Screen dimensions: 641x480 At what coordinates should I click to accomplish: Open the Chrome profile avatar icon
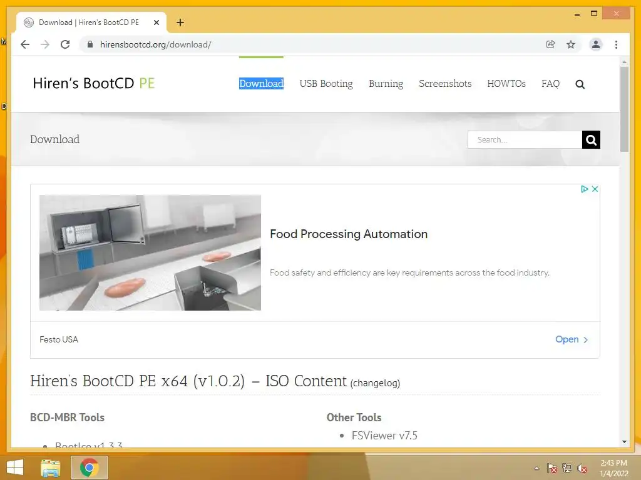coord(596,44)
